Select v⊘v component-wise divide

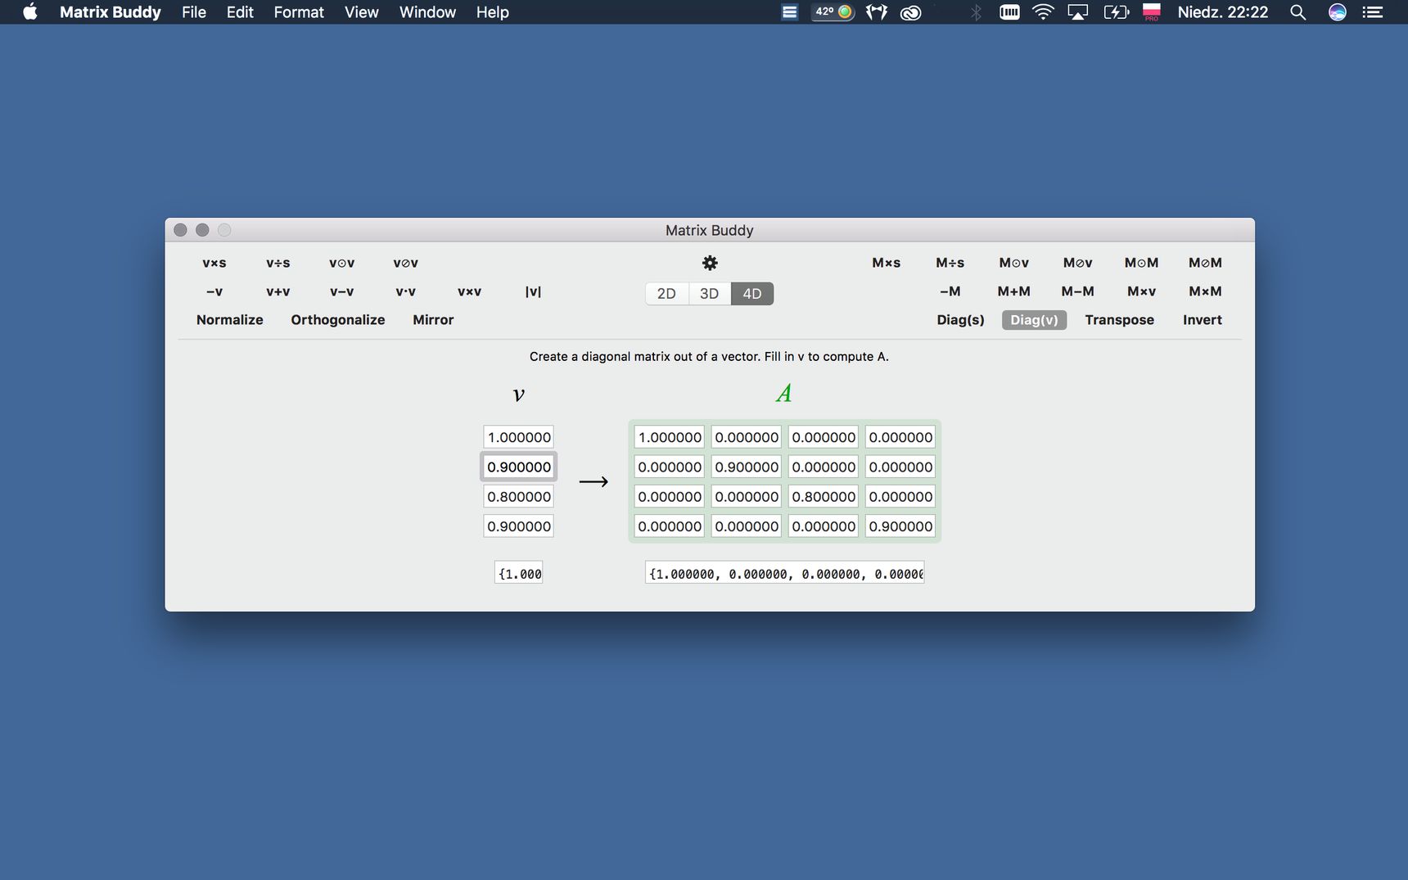406,263
